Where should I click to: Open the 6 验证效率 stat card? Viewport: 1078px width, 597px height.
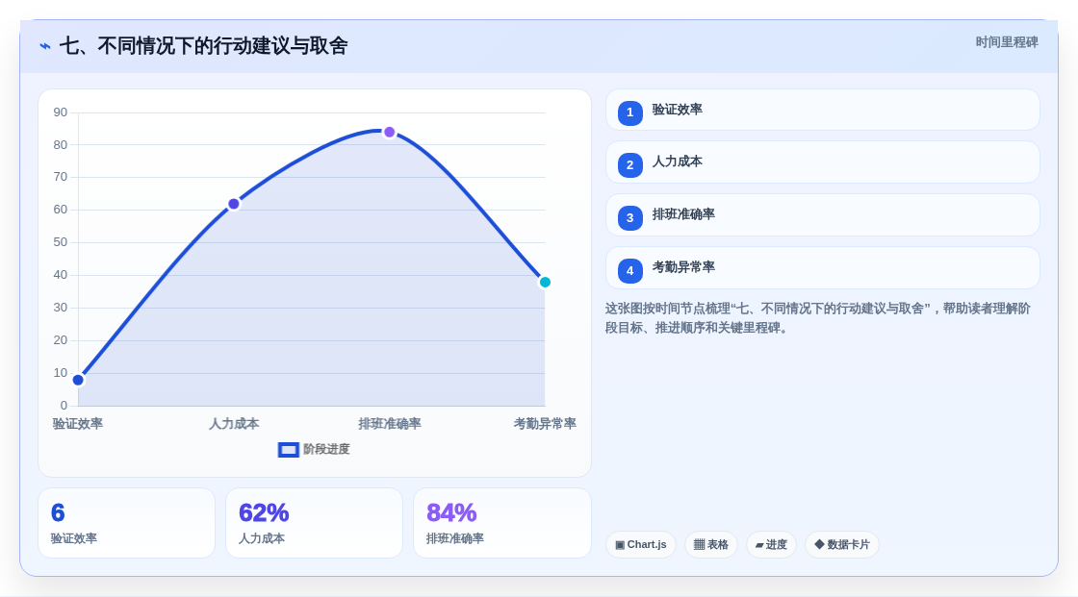click(x=126, y=524)
